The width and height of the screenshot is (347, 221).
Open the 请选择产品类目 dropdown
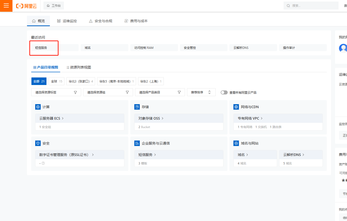click(160, 92)
